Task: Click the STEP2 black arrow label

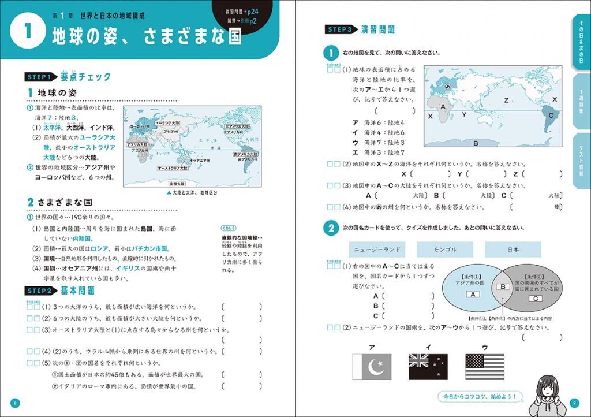Action: tap(41, 291)
